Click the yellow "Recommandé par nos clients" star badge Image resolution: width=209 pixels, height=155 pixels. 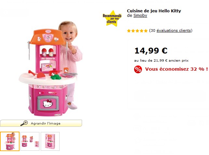(x=112, y=18)
